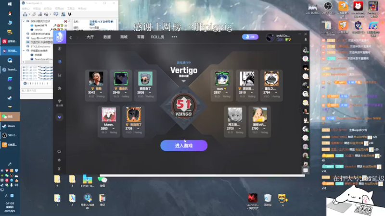This screenshot has height=216, width=385.
Task: Open player card with ELO 2946
Action: [121, 85]
